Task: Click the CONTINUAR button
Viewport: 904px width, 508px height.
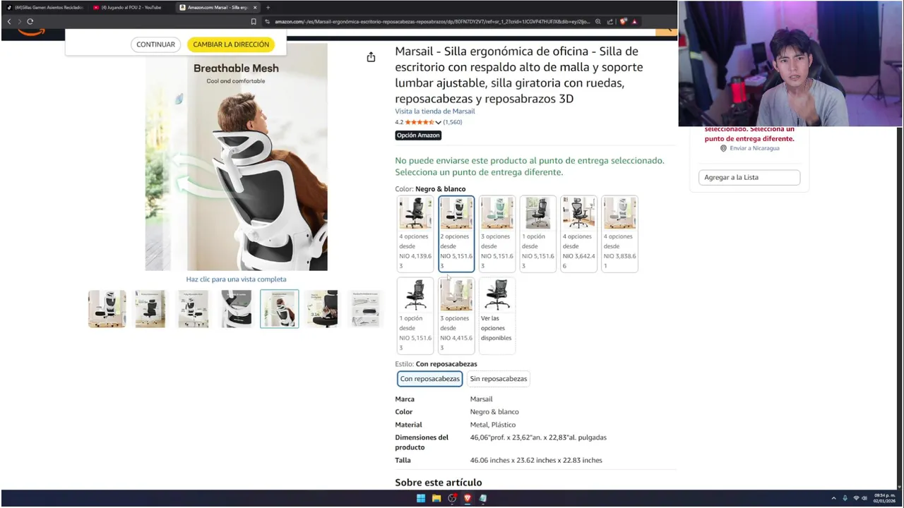Action: (x=155, y=44)
